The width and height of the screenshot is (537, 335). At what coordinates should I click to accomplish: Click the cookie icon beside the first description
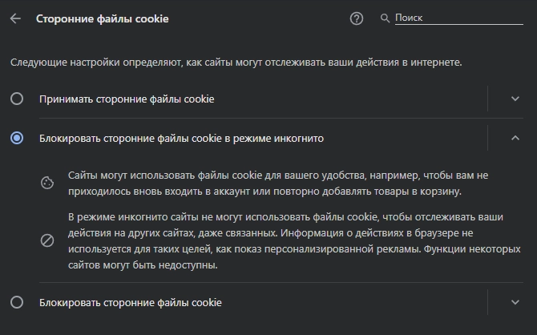tap(47, 183)
